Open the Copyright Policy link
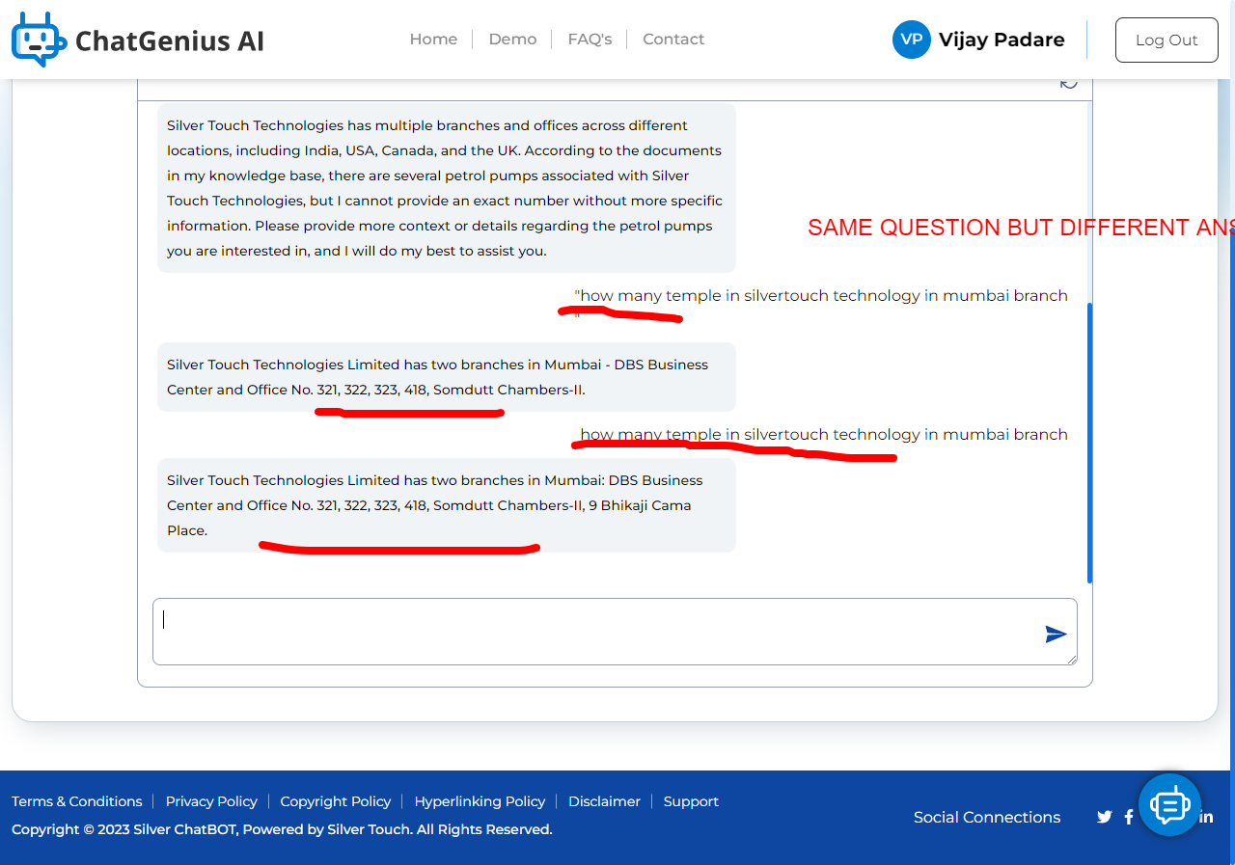The height and width of the screenshot is (865, 1235). coord(335,801)
